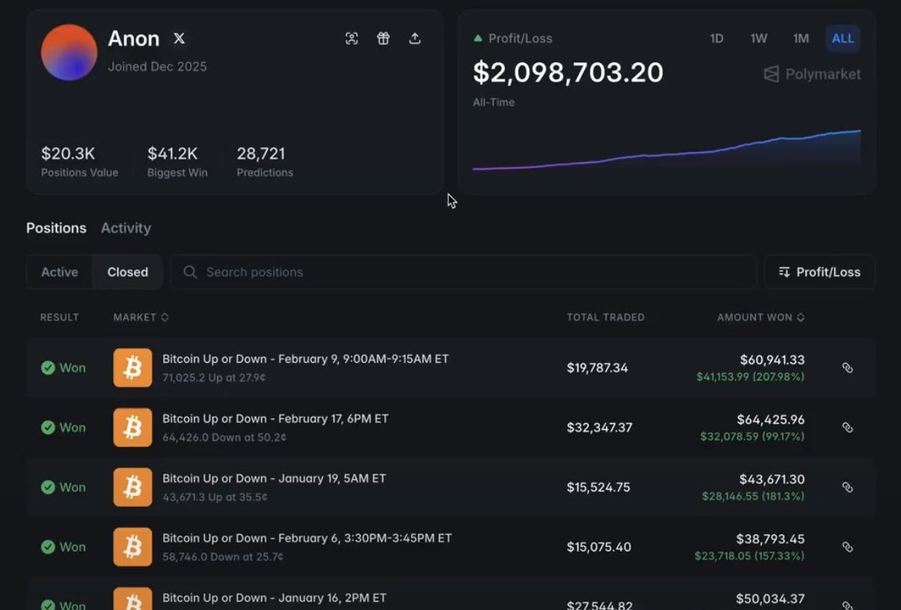Select the 1M profit/loss range
The height and width of the screenshot is (610, 901).
tap(801, 39)
